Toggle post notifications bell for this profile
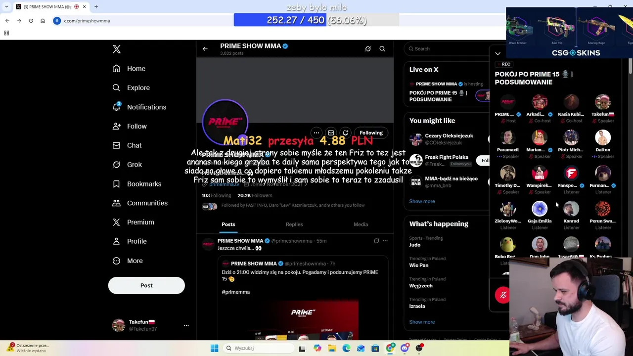 346,133
